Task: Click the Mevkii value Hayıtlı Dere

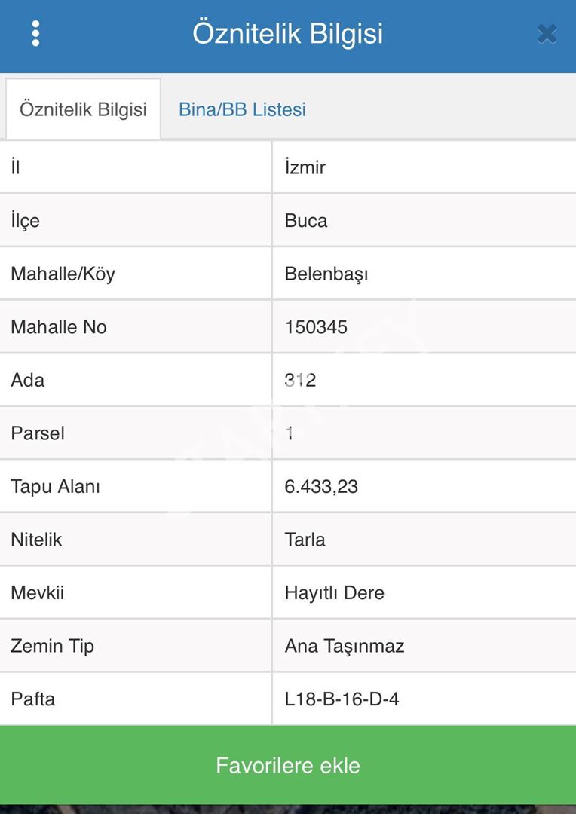Action: point(335,593)
